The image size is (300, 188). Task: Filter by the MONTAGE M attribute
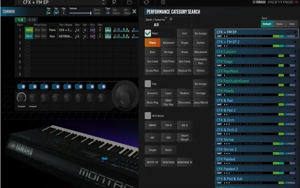click(185, 162)
